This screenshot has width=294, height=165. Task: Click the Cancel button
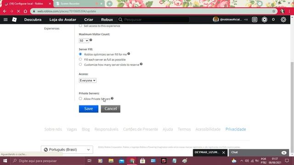point(111,109)
